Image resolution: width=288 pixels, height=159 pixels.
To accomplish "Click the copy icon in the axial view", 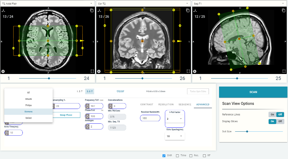I will coord(92,10).
